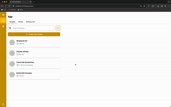Screen dimensions: 171x107
Task: Switch to the Pantry tab
Action: [21, 22]
